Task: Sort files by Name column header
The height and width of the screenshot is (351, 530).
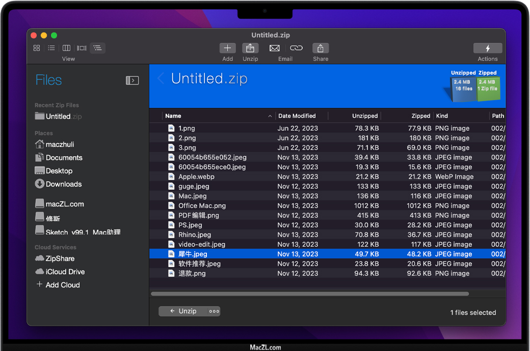Action: point(173,116)
